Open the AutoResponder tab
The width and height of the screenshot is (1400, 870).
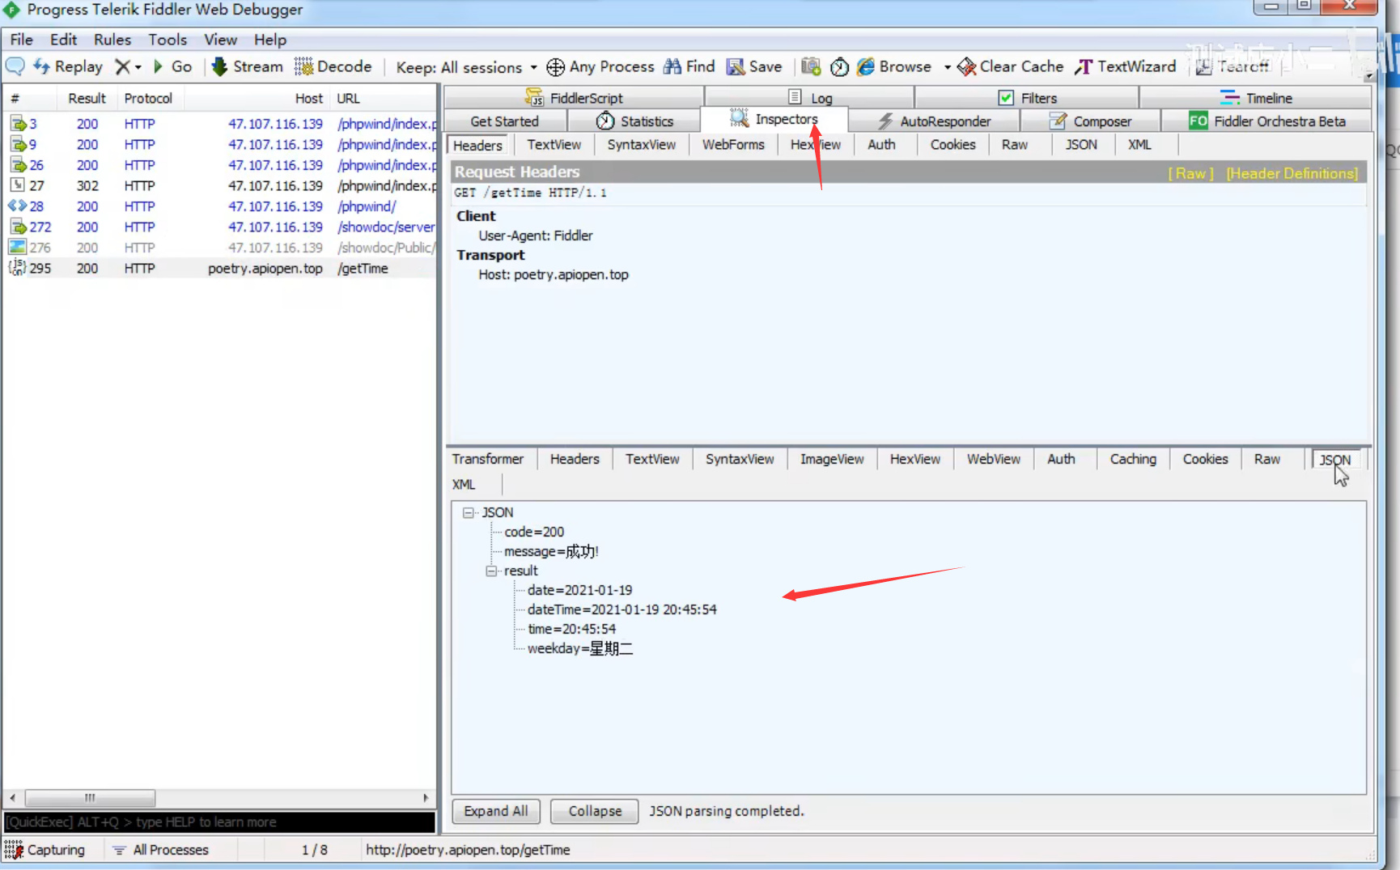pyautogui.click(x=934, y=121)
